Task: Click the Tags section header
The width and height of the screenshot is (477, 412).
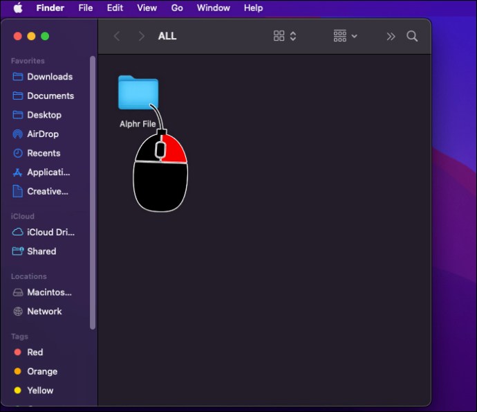Action: click(19, 336)
